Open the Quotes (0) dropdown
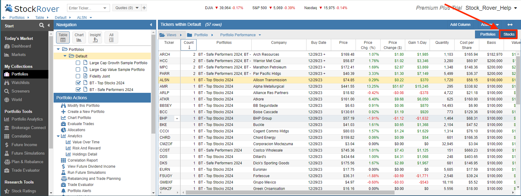This screenshot has height=196, width=521. (x=127, y=8)
